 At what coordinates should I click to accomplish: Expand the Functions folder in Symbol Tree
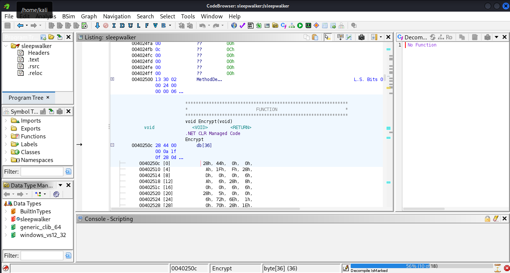tap(6, 136)
